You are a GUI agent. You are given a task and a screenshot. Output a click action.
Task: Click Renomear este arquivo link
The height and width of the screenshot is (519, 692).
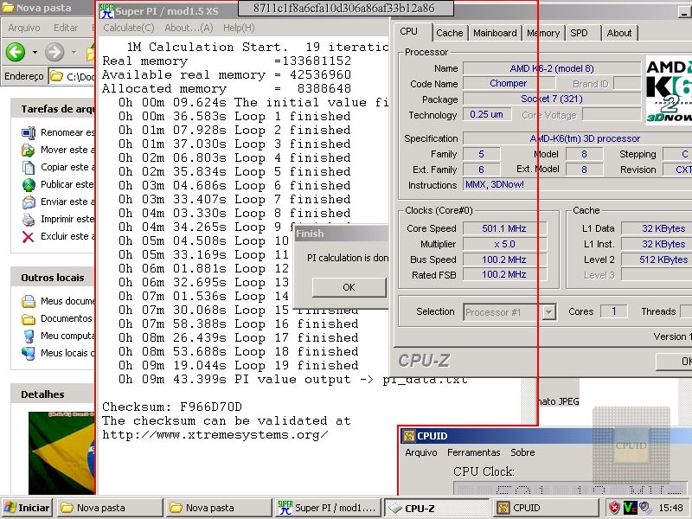coord(67,132)
